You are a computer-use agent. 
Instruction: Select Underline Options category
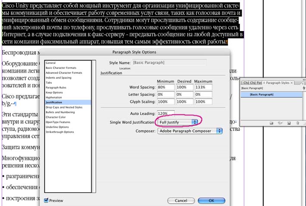click(57, 127)
